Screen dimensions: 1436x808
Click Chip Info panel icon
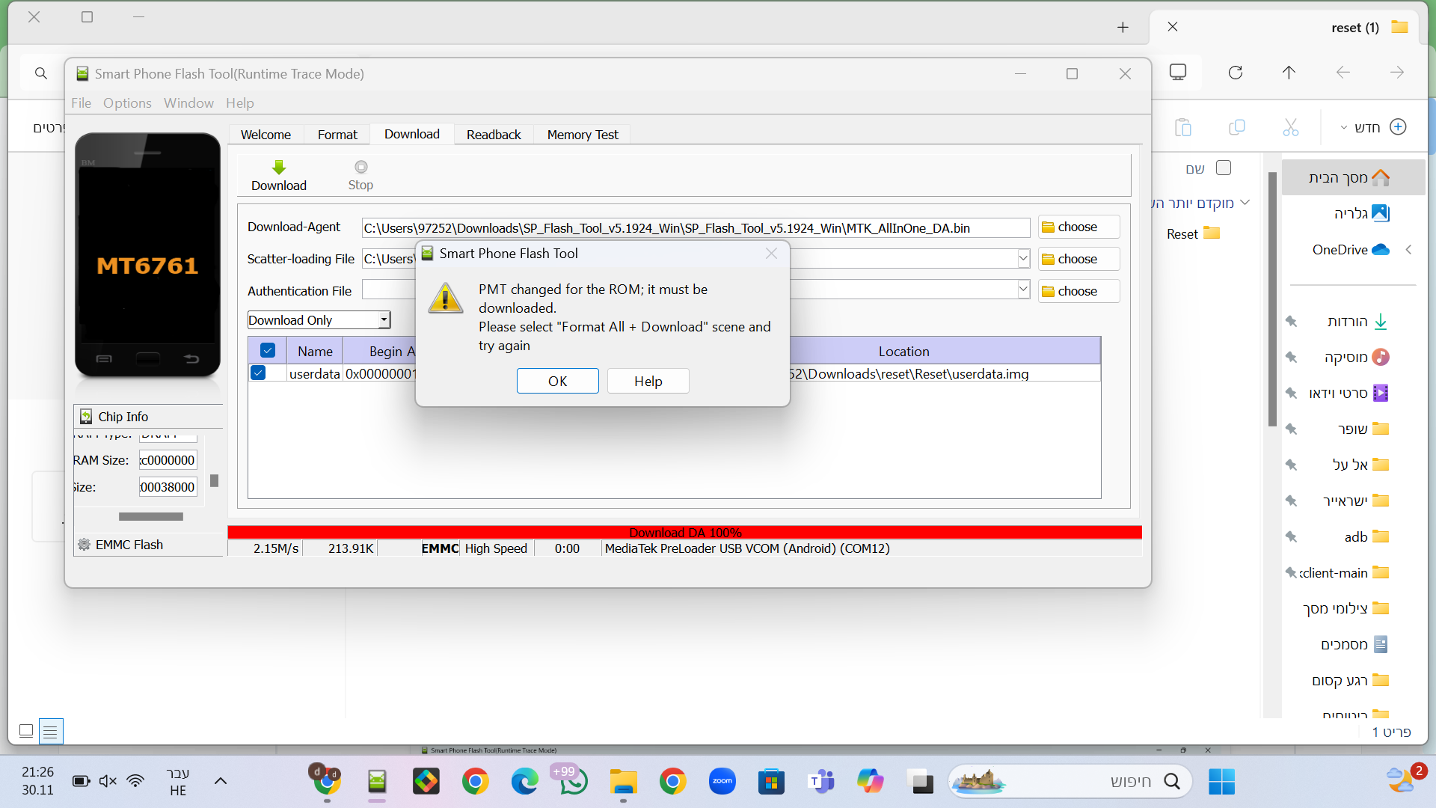(86, 417)
